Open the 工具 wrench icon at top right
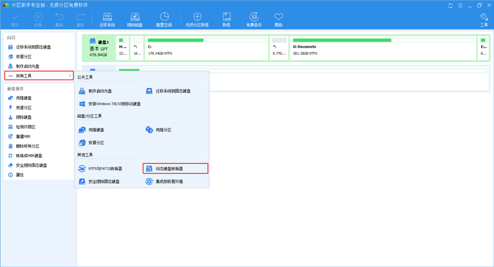 pos(484,20)
